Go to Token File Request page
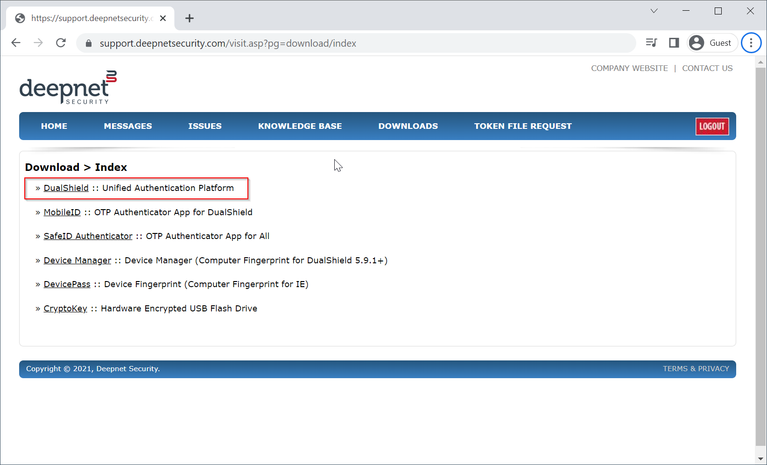The height and width of the screenshot is (465, 767). (x=522, y=126)
